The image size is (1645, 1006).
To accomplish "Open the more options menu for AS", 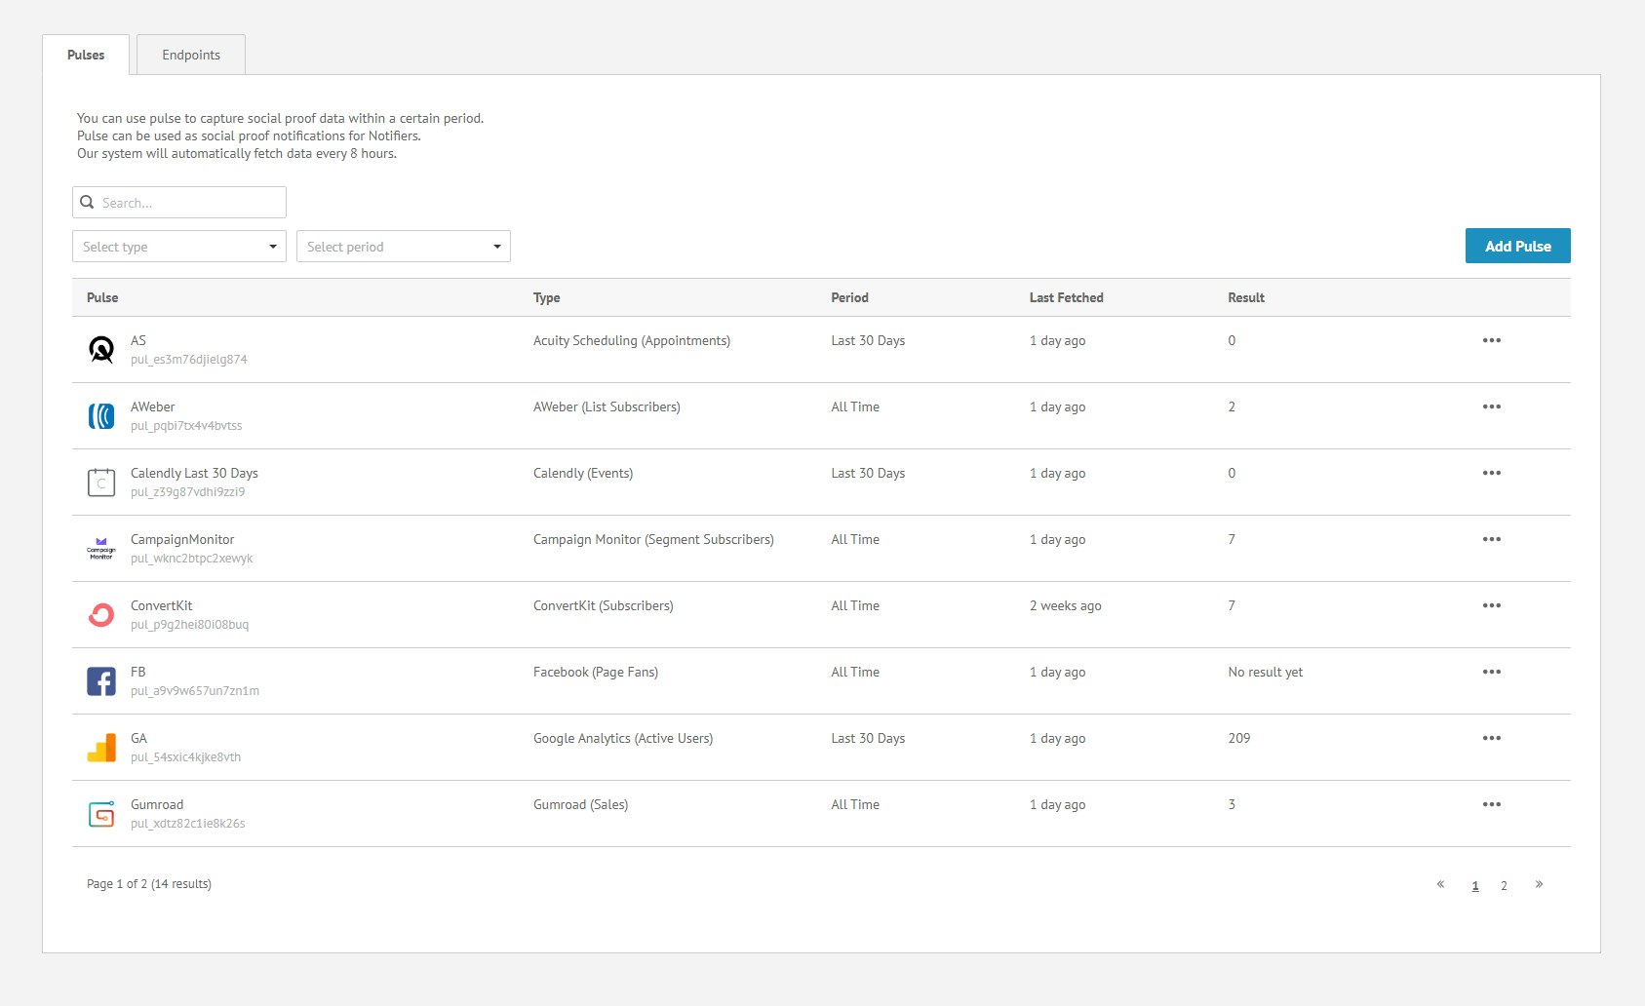I will pos(1491,340).
